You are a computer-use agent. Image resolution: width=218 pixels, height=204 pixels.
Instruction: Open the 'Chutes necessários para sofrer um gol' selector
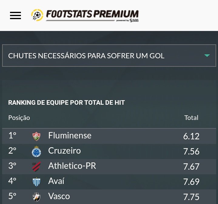pos(86,56)
